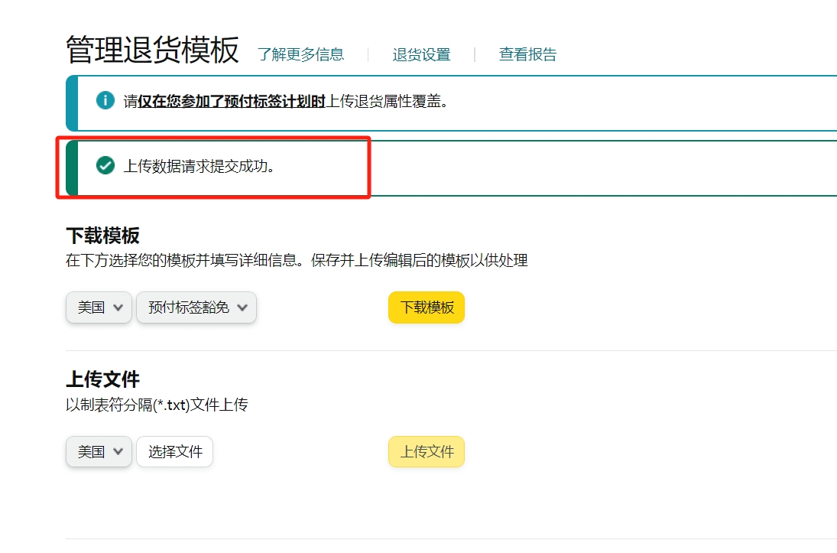Screen dimensions: 837x553
Task: Open the 预付标签豁免 template type dropdown
Action: click(x=196, y=307)
